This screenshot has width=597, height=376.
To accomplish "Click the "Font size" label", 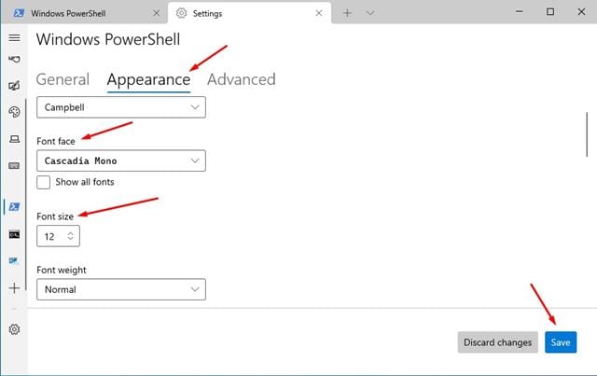I will 55,216.
